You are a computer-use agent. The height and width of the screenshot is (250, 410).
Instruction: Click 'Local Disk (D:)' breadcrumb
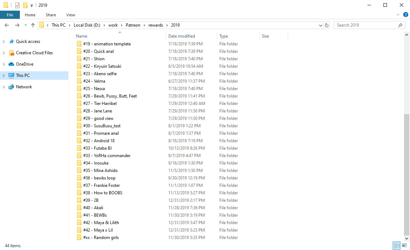pos(87,25)
